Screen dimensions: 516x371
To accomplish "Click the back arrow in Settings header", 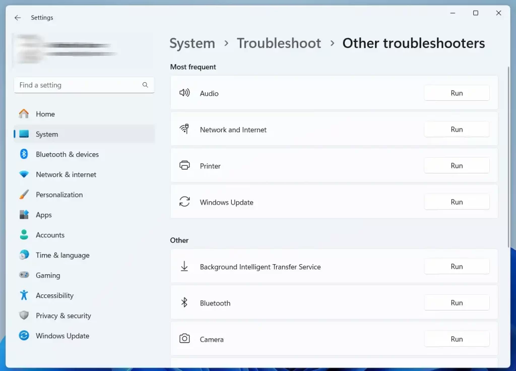I will (18, 18).
